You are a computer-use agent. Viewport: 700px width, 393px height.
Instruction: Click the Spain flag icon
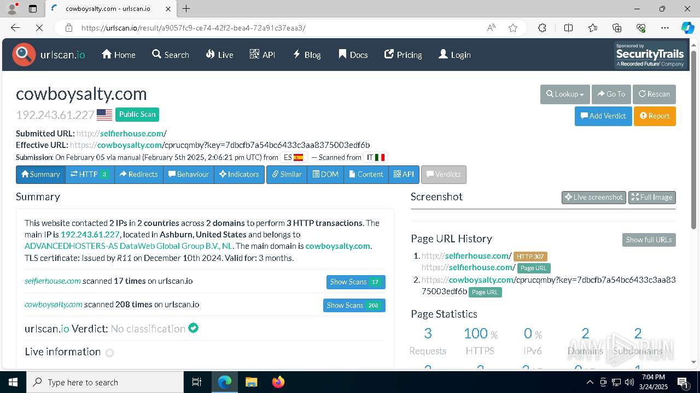(299, 157)
